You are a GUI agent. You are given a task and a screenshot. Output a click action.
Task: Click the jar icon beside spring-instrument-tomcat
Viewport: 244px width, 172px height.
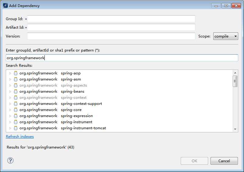tap(16, 128)
